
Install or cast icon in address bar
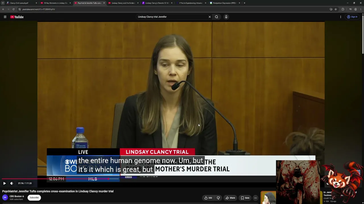tap(331, 9)
